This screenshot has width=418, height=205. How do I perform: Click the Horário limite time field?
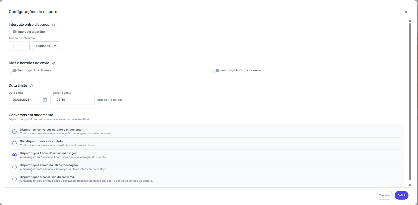74,100
